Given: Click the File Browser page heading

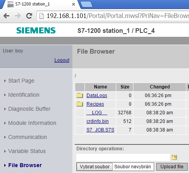Looking at the screenshot, I should (96, 51).
